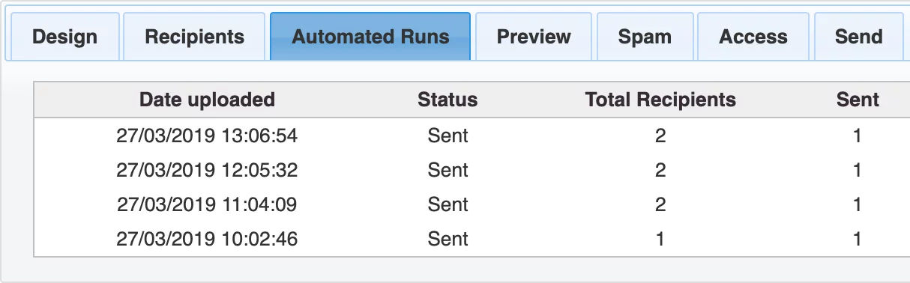Viewport: 910px width, 283px height.
Task: Click total recipients value in 10:02:46 row
Action: coord(660,239)
